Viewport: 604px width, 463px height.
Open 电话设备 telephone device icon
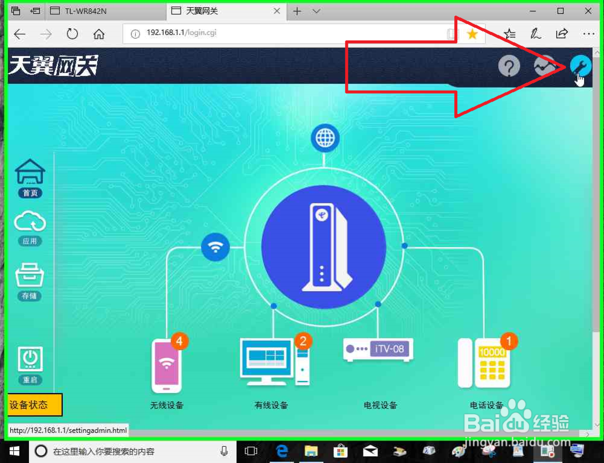pos(484,362)
